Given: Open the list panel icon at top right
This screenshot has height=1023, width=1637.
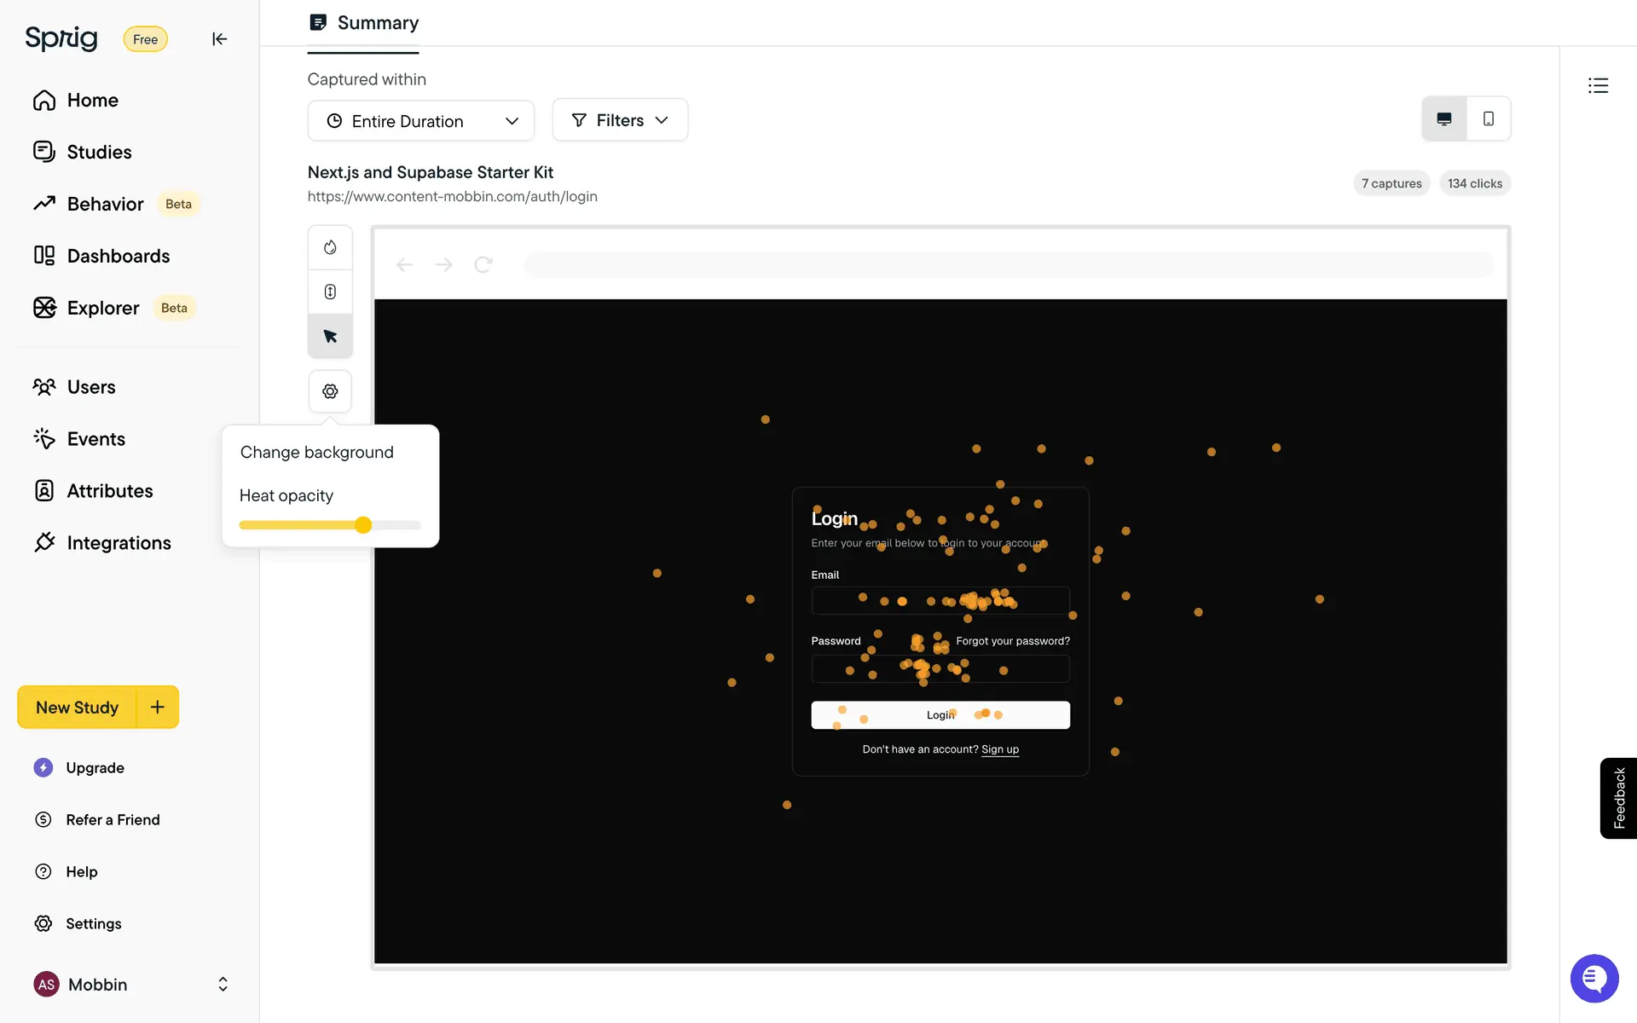Looking at the screenshot, I should click(x=1598, y=85).
